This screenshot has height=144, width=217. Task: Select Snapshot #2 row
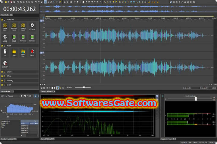coord(30,128)
